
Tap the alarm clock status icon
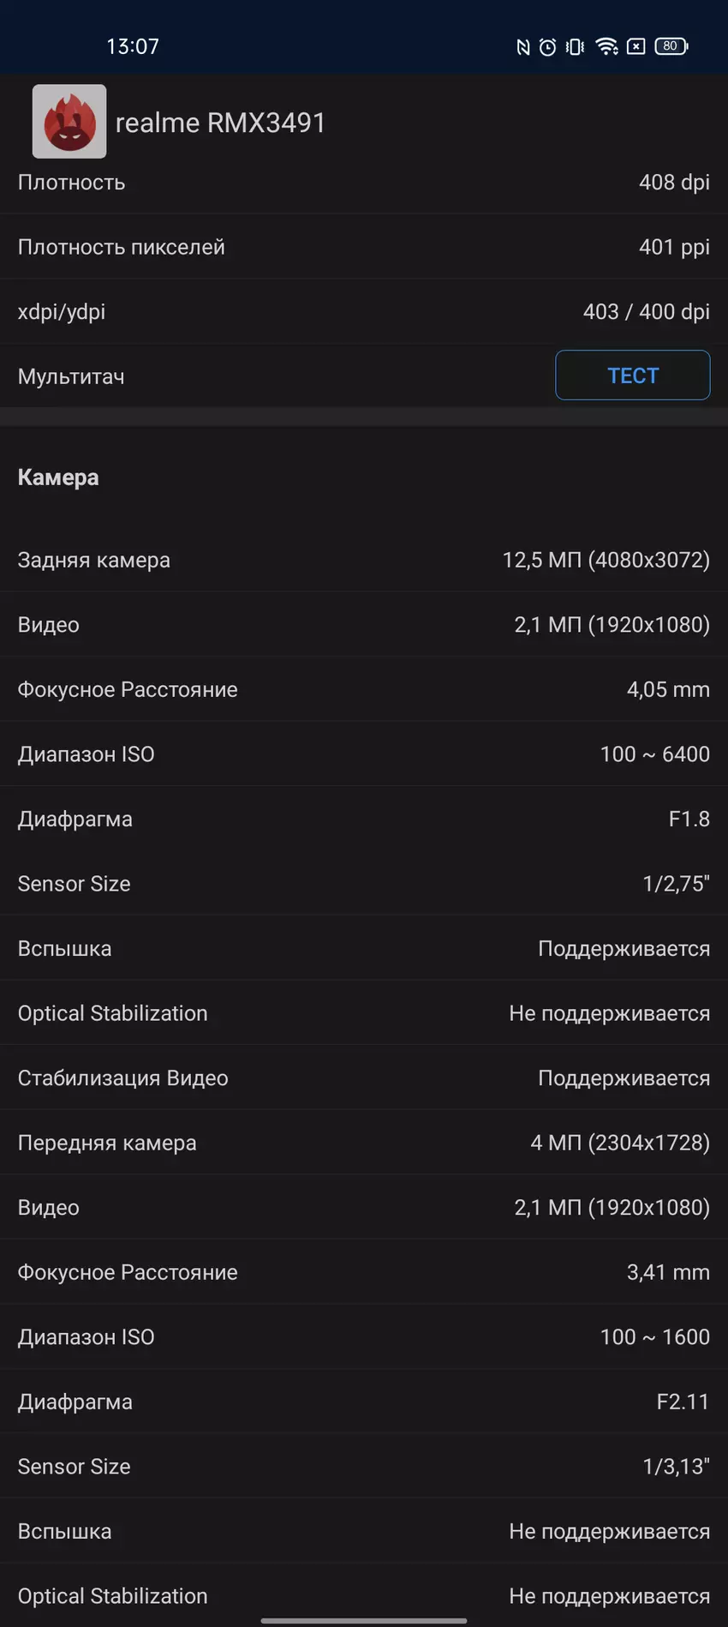point(548,47)
